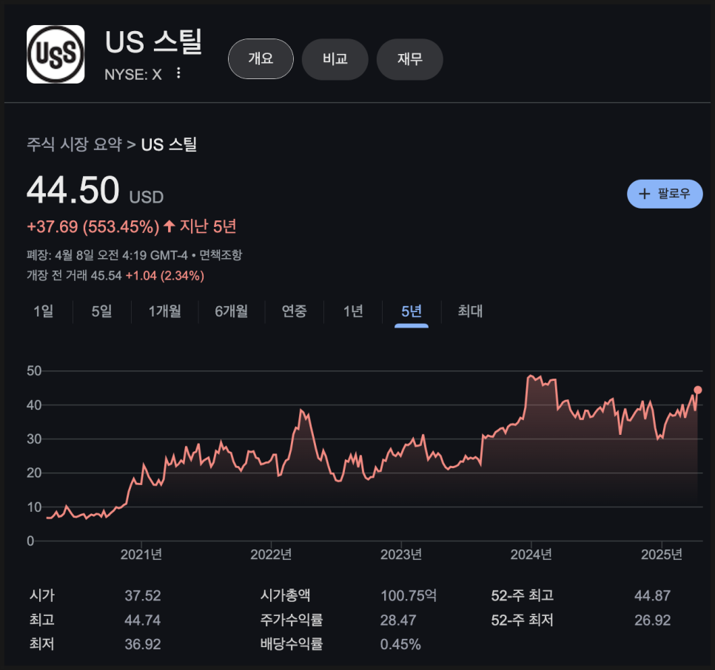This screenshot has width=715, height=670.
Task: Click the 면책조항 disclaimer link
Action: (221, 255)
